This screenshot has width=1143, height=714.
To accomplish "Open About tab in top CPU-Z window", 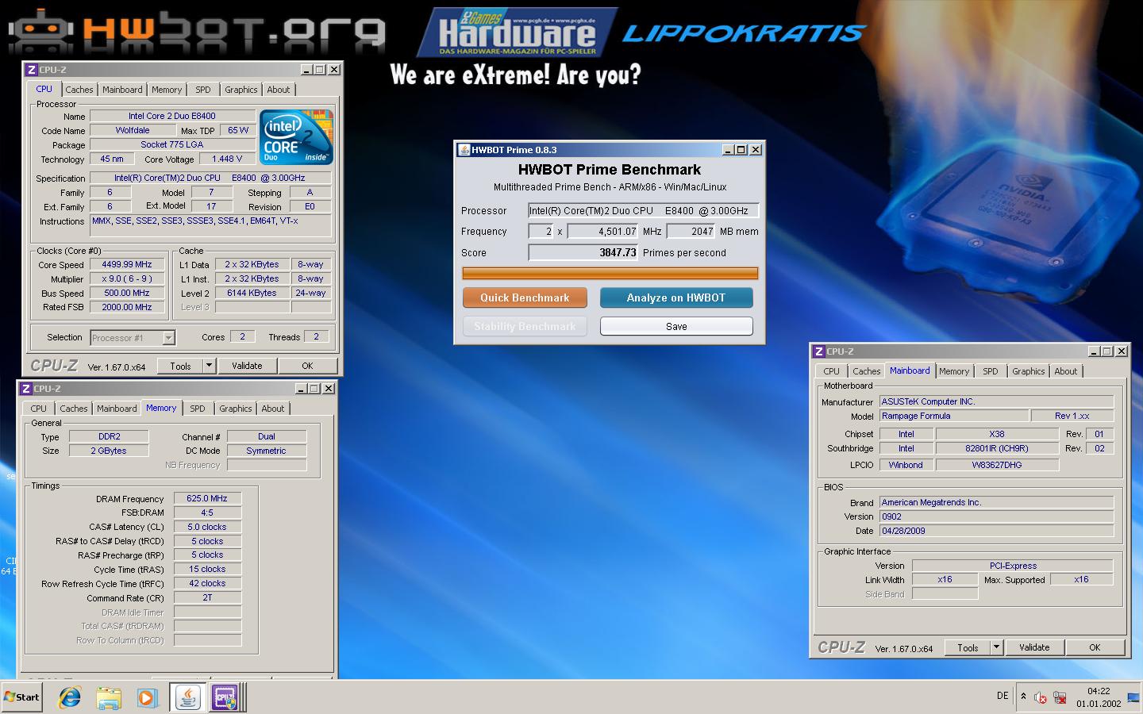I will pos(279,90).
